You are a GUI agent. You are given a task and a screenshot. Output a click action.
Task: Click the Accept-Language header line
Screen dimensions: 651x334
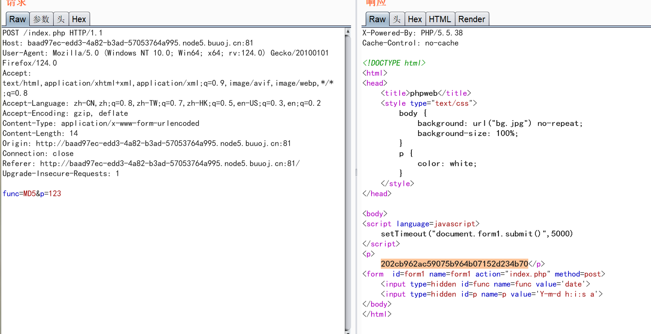coord(162,103)
